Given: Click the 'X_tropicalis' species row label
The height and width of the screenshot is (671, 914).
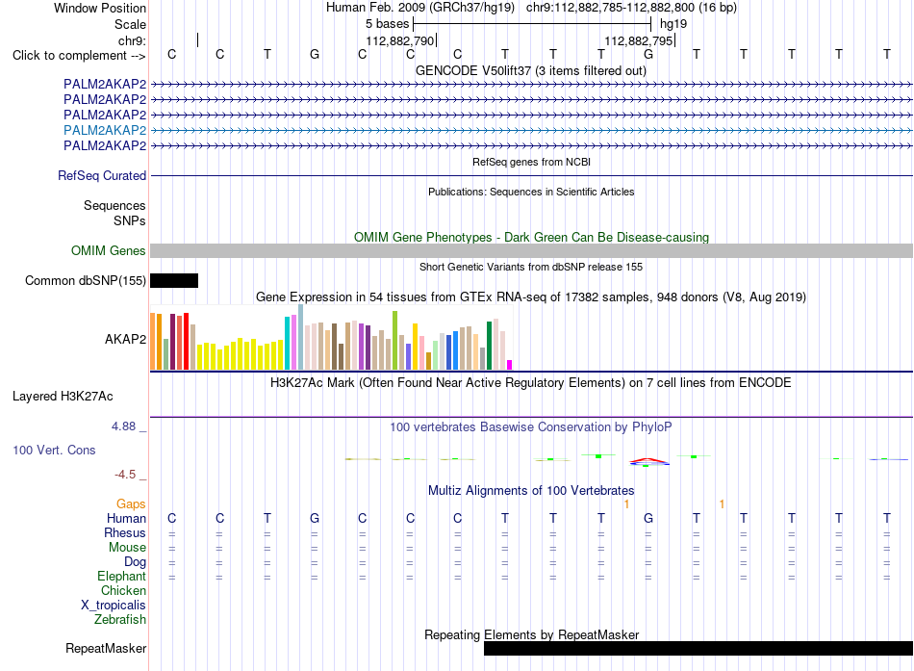Looking at the screenshot, I should pyautogui.click(x=114, y=606).
